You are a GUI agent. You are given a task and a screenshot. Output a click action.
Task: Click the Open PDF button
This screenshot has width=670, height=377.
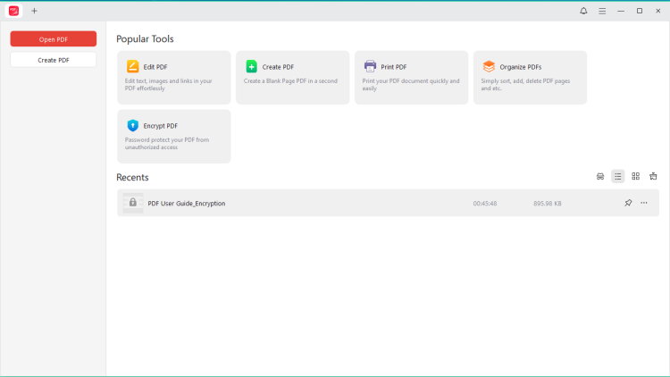coord(54,39)
